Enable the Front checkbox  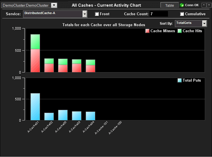pyautogui.click(x=97, y=14)
